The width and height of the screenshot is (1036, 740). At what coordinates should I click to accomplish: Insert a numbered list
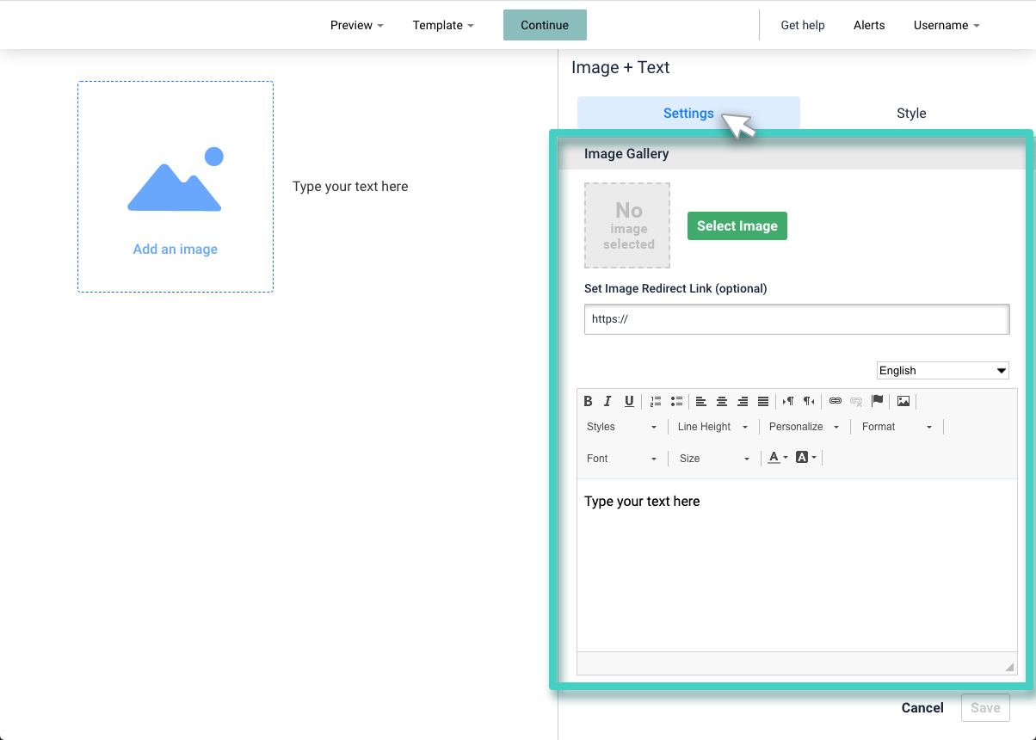656,401
